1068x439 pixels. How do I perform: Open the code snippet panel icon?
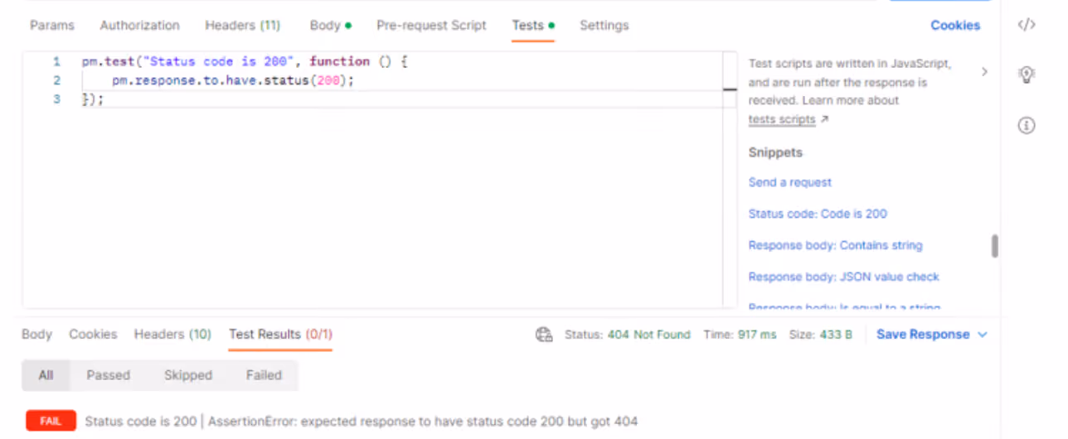pyautogui.click(x=1027, y=25)
